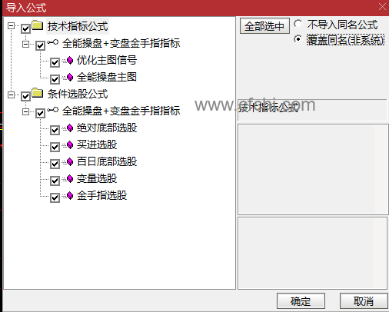Click the magenta diamond icon beside 金手指选股
Image resolution: width=389 pixels, height=312 pixels.
[x=69, y=195]
